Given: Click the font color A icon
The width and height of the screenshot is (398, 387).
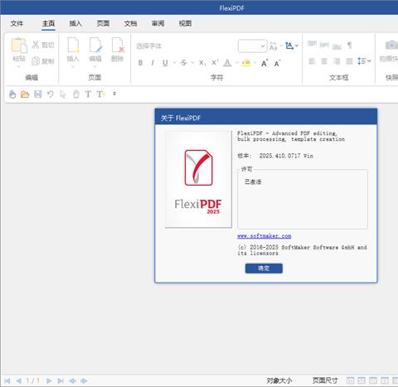Looking at the screenshot, I should point(227,63).
